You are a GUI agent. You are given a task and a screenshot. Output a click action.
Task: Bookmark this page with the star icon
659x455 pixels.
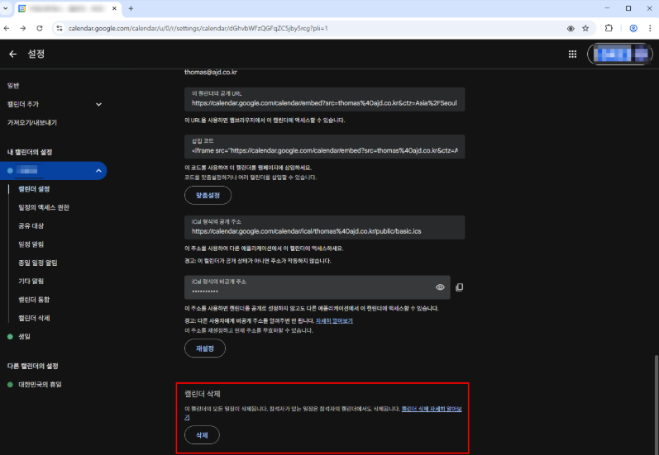(x=585, y=28)
